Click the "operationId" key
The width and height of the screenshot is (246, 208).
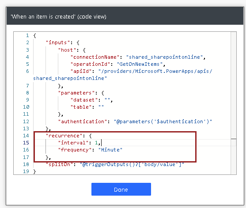click(x=91, y=64)
